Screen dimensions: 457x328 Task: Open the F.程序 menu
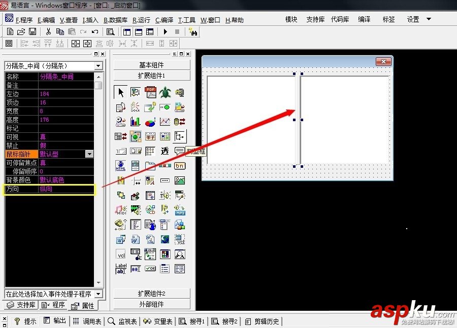(24, 20)
